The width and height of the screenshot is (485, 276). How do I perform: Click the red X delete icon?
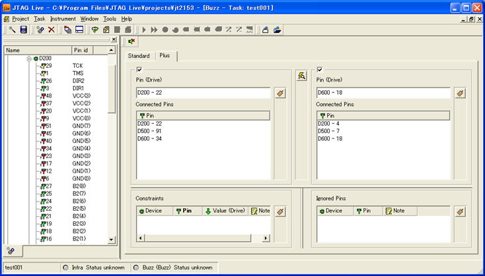click(52, 30)
